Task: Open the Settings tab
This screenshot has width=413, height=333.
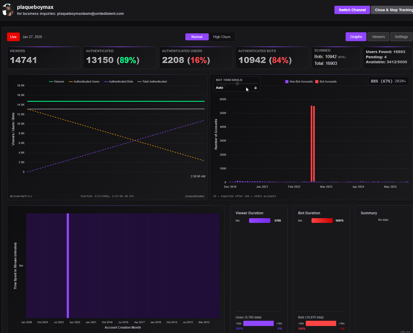Action: [401, 37]
